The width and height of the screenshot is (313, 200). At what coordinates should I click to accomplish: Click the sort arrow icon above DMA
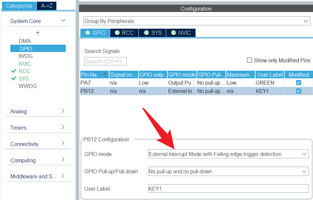click(38, 33)
